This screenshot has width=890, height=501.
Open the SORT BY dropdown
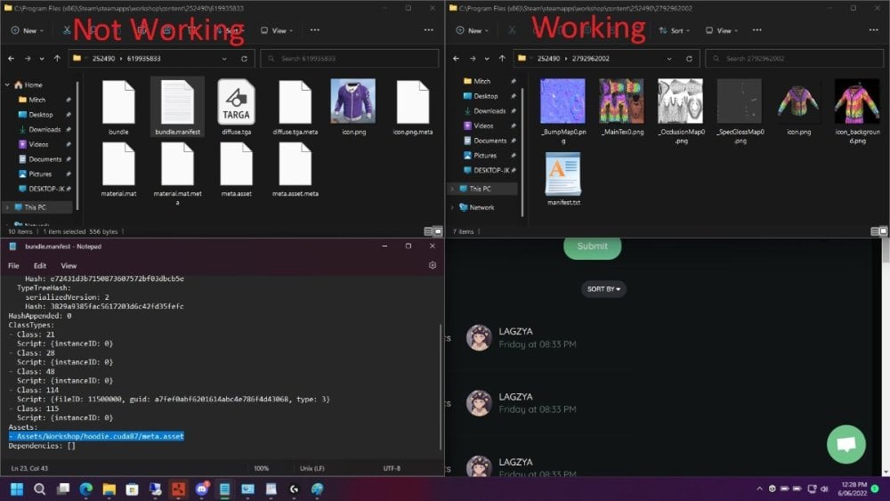point(603,289)
